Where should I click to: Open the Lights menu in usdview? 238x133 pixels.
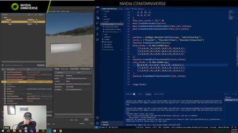68,11
